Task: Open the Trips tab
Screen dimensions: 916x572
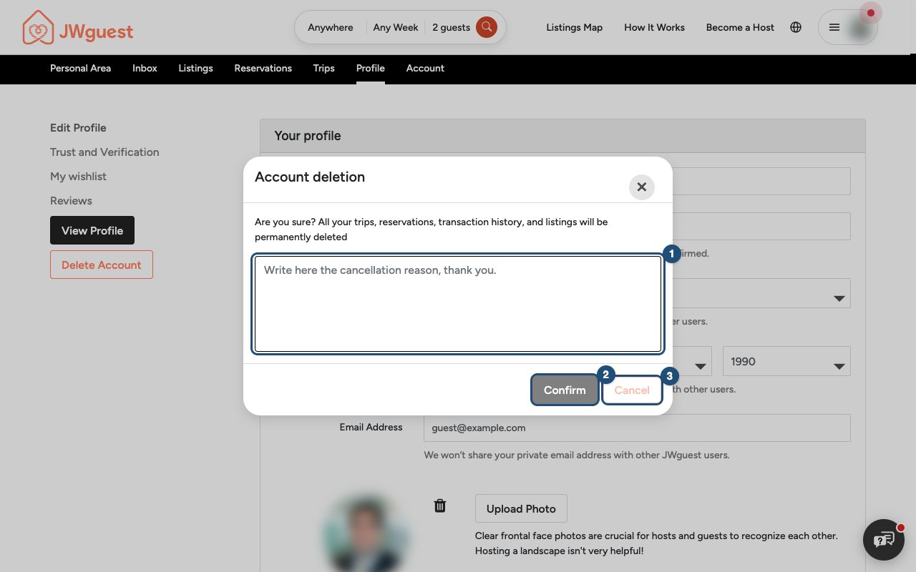Action: pos(323,68)
